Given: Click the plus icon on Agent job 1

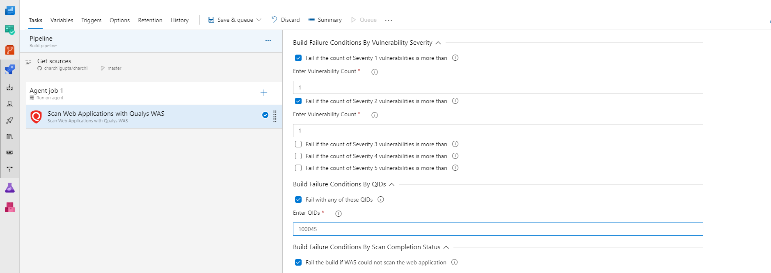Looking at the screenshot, I should [x=264, y=93].
